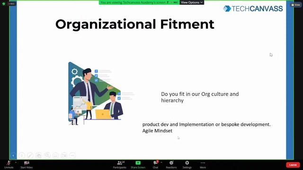Click the text 'Do you fit in our Org culture and'
The width and height of the screenshot is (303, 170).
pos(200,94)
